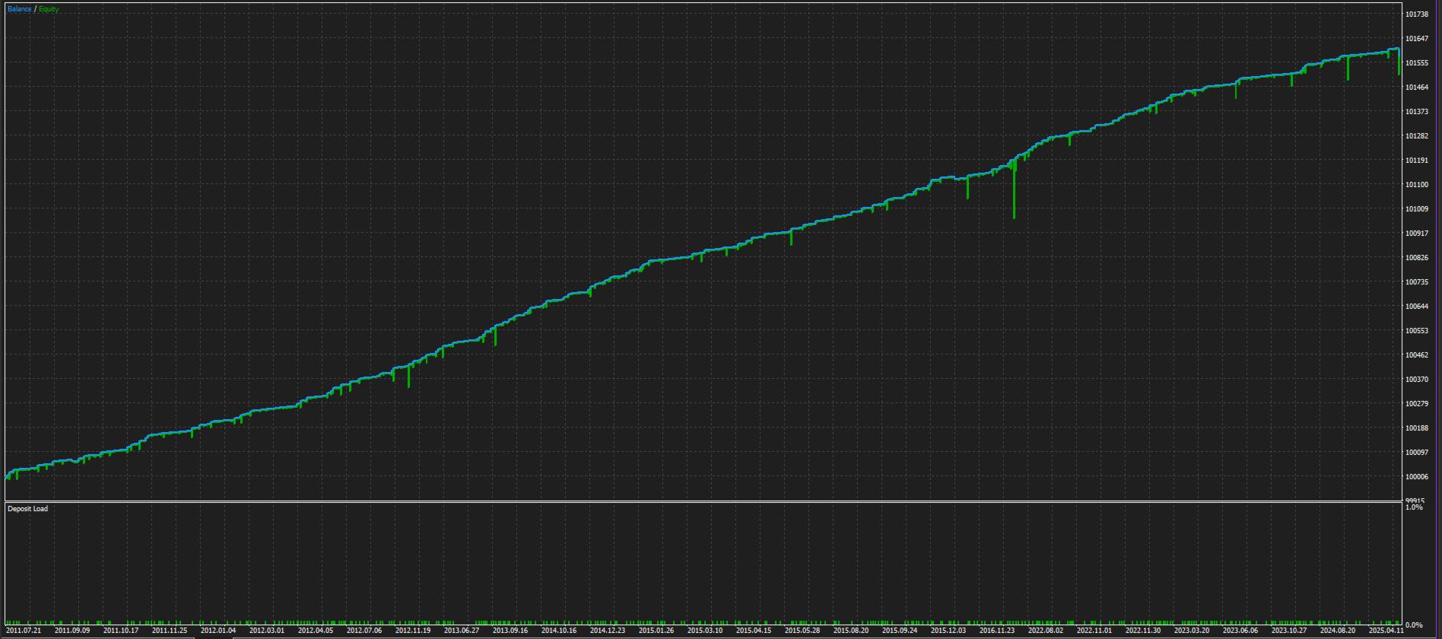The height and width of the screenshot is (639, 1442).
Task: Select the 2015.12.03 date label
Action: coord(948,631)
